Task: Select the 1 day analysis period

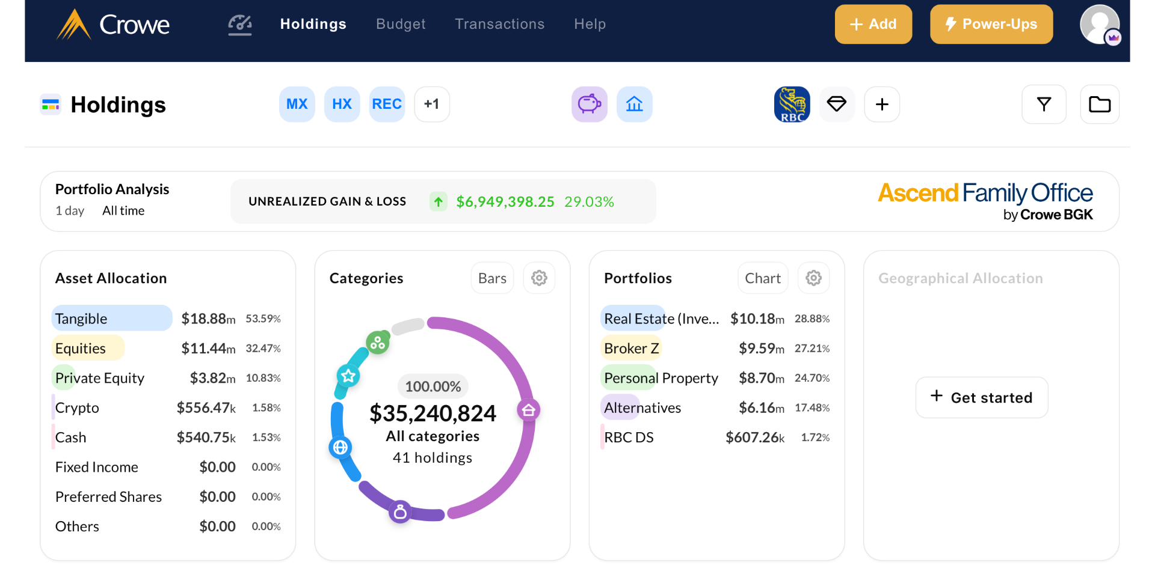Action: 70,211
